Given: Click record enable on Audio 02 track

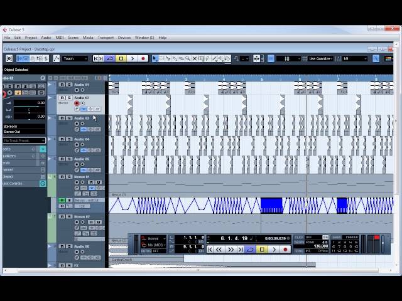Looking at the screenshot, I should click(77, 103).
